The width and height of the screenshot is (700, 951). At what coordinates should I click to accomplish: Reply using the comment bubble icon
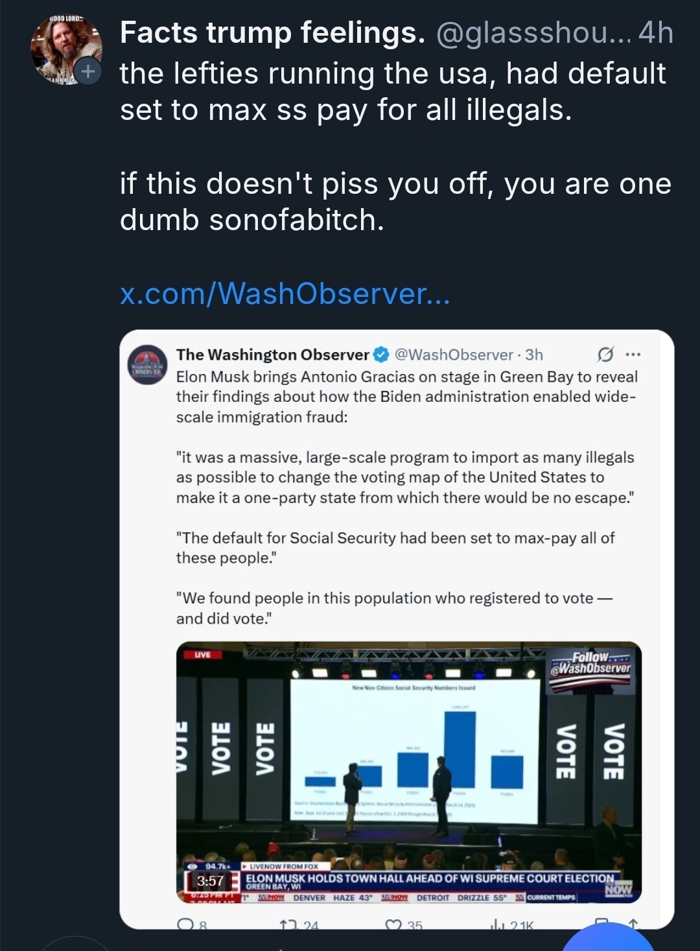[186, 924]
